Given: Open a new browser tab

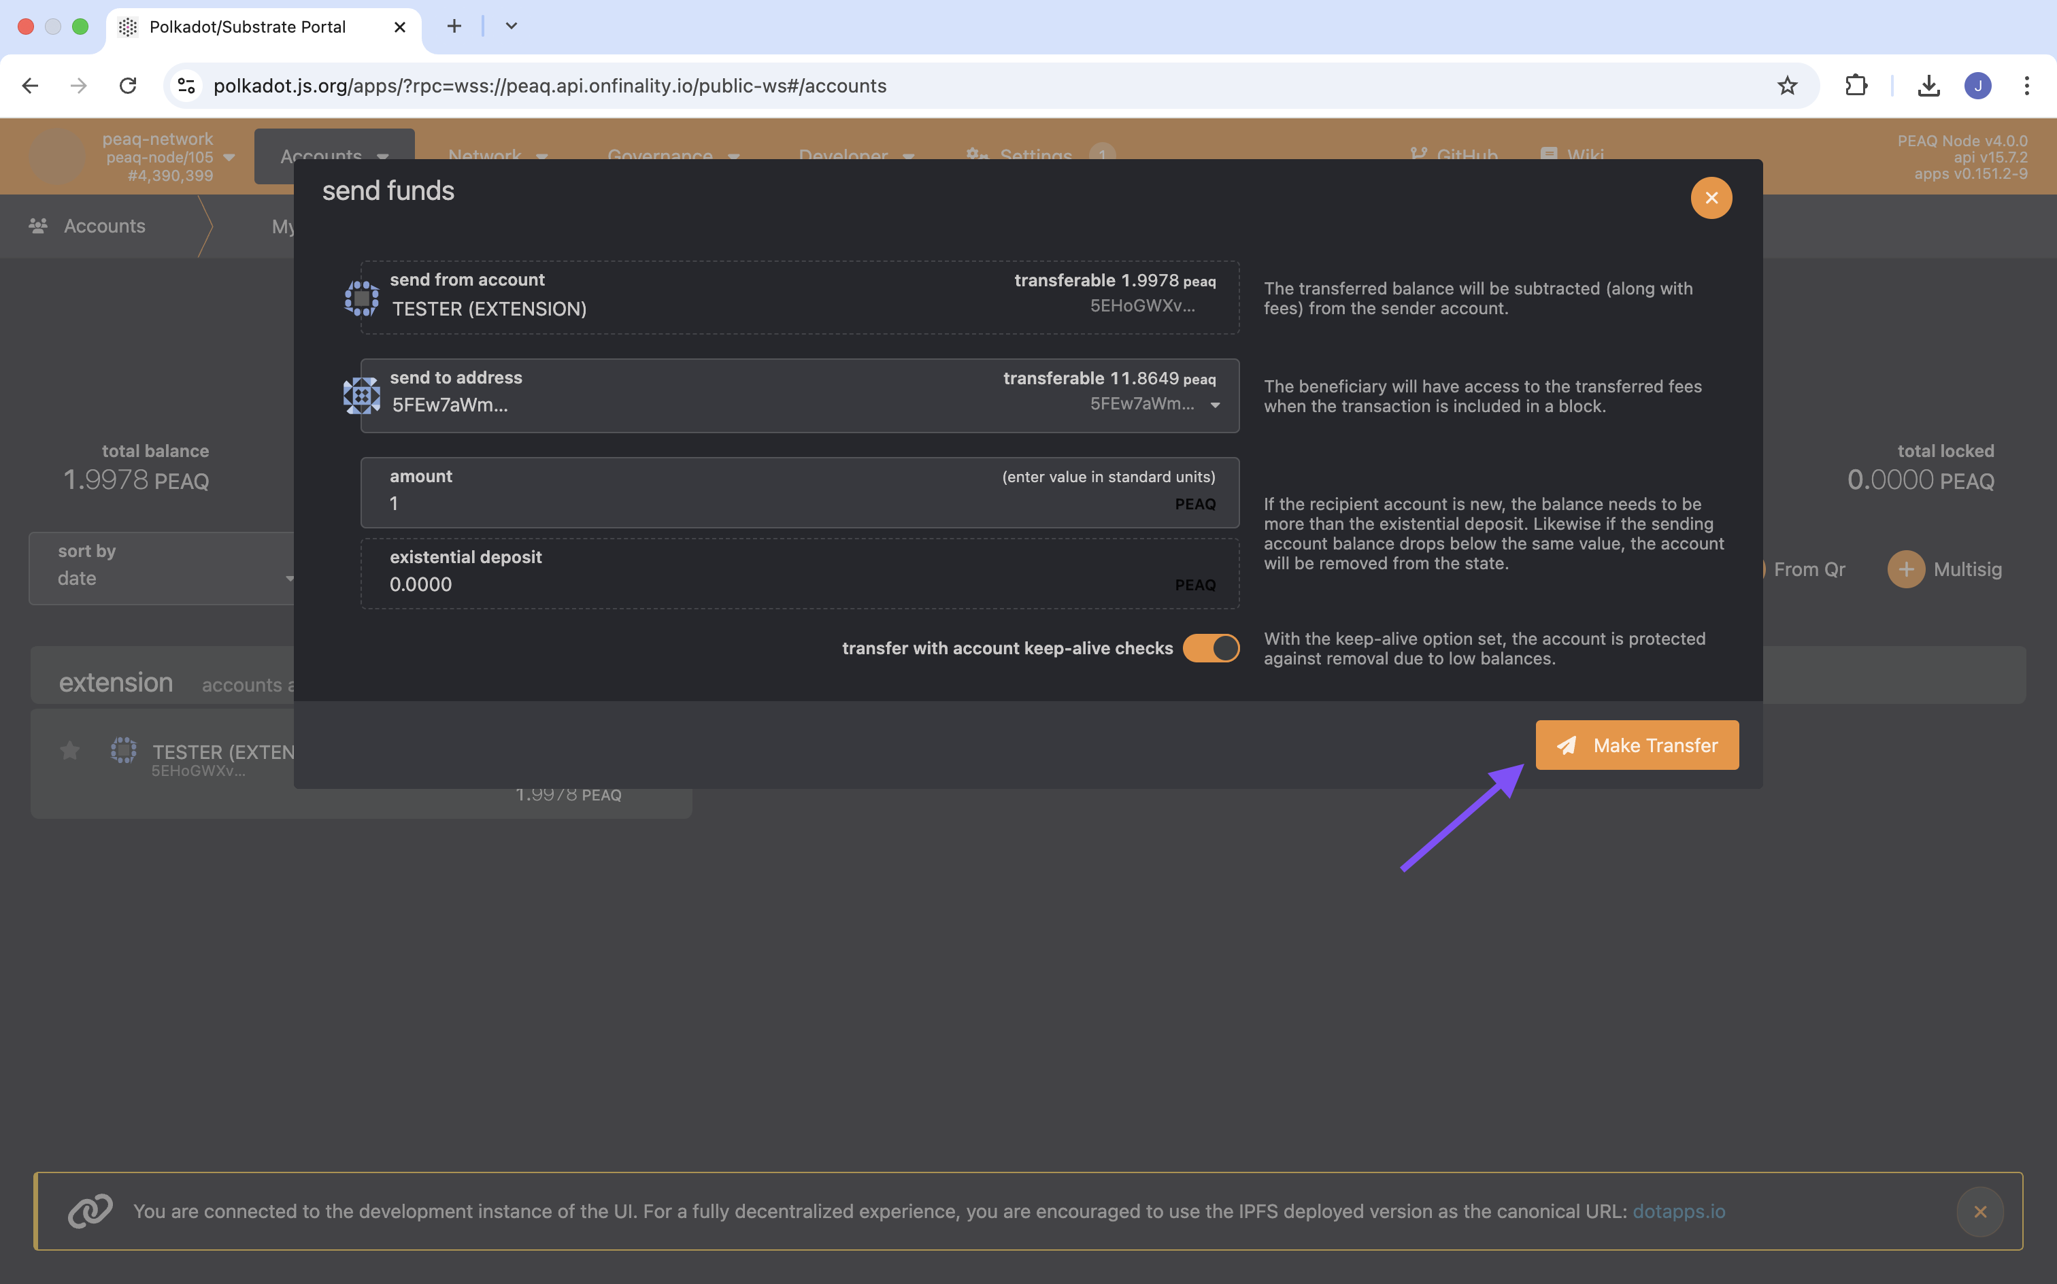Looking at the screenshot, I should click(x=454, y=27).
